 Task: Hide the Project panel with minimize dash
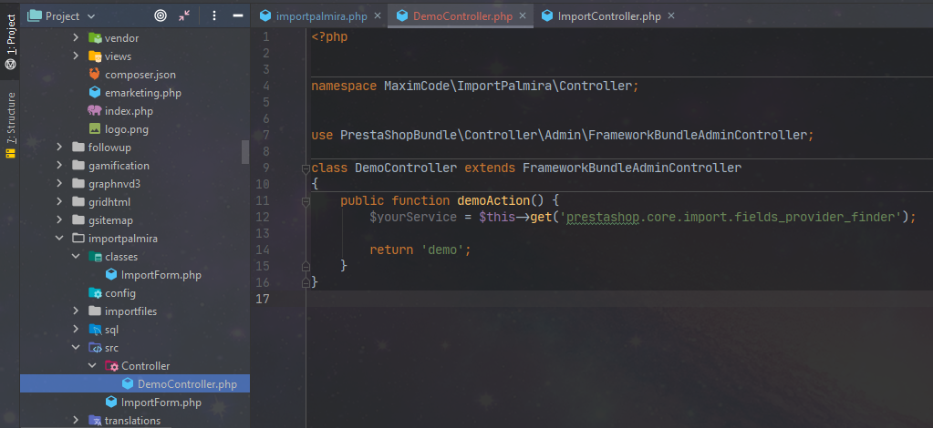click(238, 16)
